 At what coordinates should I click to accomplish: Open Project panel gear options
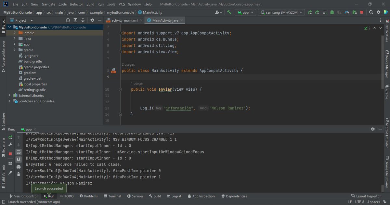92,20
